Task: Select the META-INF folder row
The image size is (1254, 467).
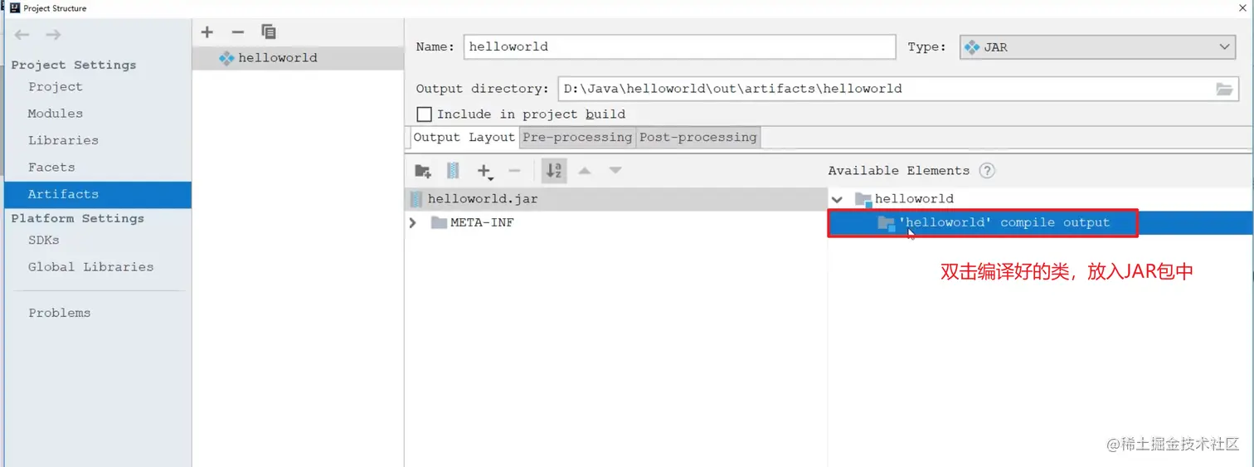Action: (615, 223)
